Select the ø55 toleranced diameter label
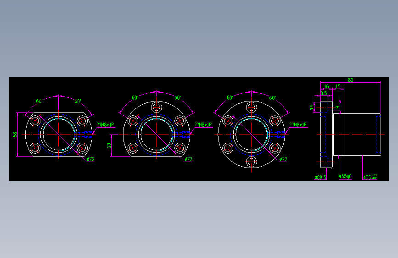 click(x=370, y=177)
